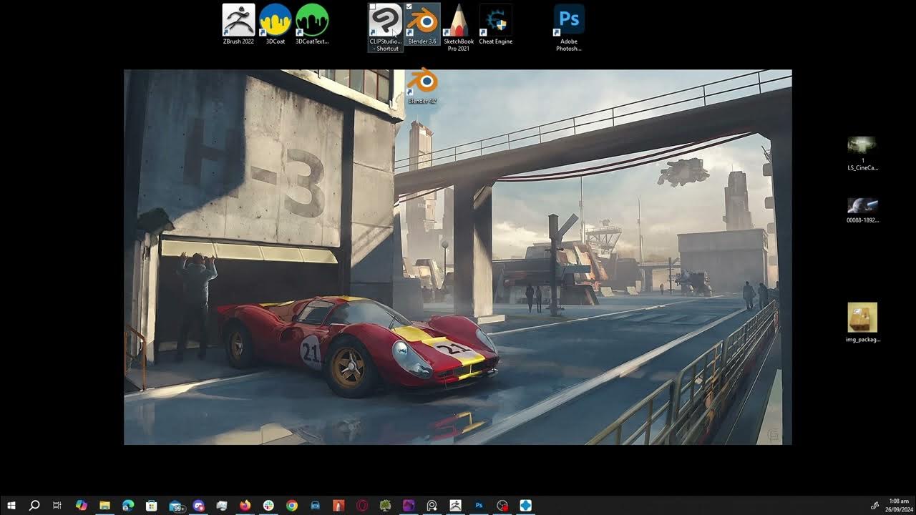Open the 3DCoatTextura desktop shortcut
916x515 pixels.
pyautogui.click(x=312, y=25)
